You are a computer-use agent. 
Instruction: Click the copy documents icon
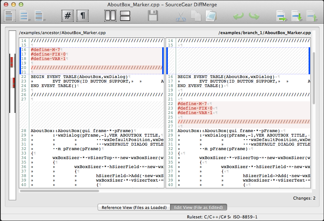(x=196, y=16)
